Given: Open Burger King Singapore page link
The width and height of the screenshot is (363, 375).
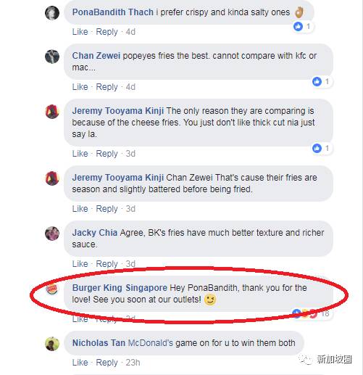Looking at the screenshot, I should tap(120, 288).
